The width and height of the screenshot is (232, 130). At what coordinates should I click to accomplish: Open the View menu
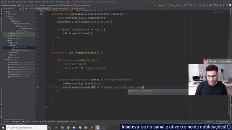(x=13, y=2)
